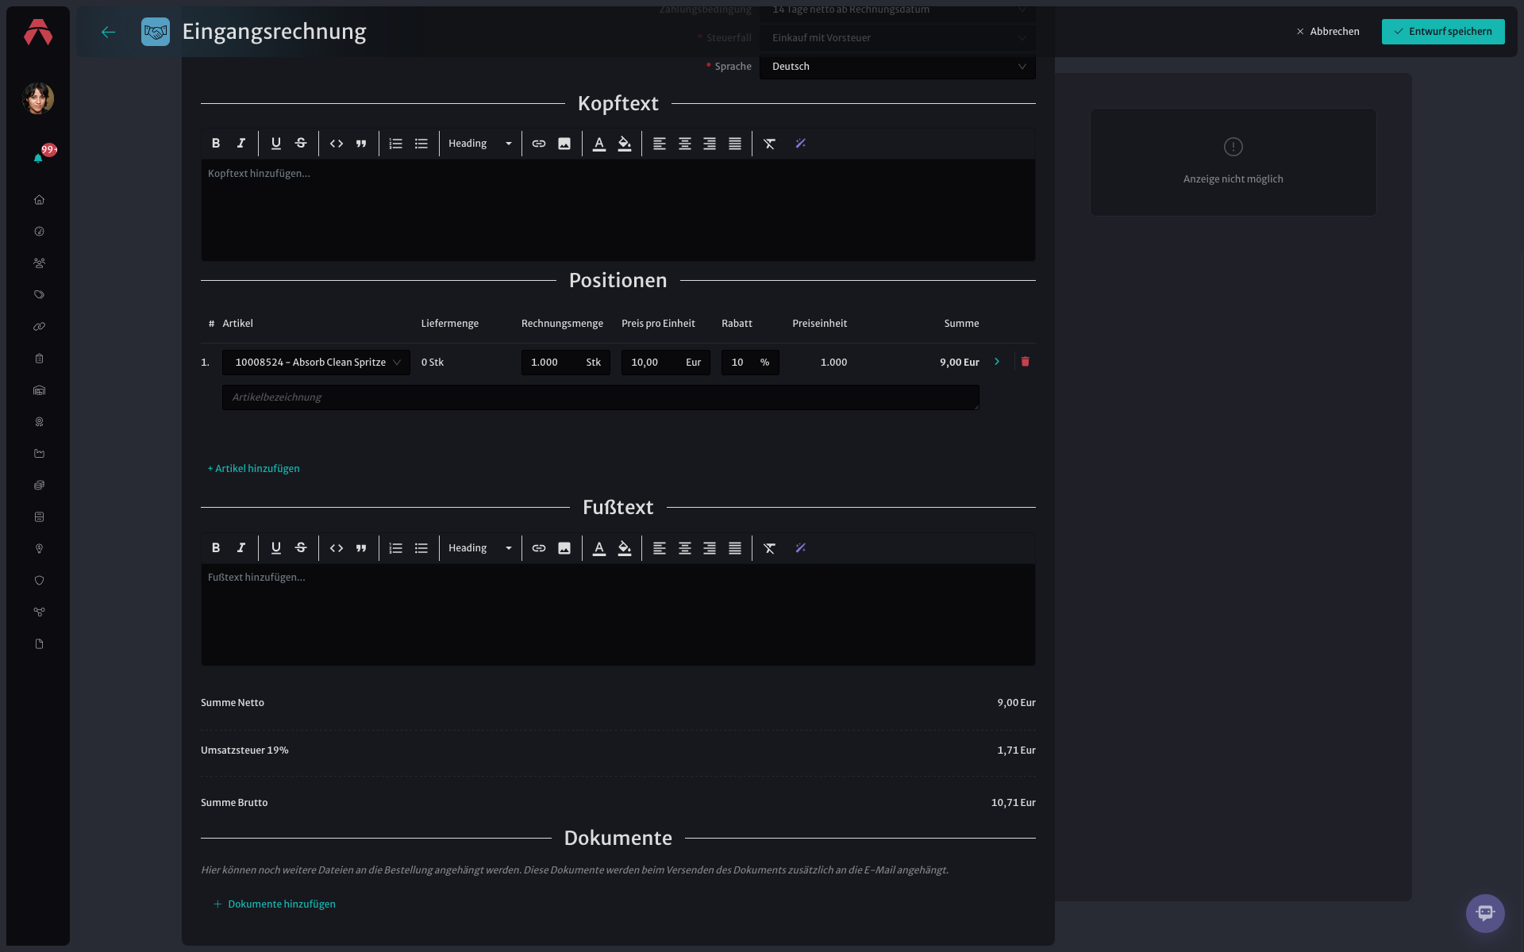
Task: Click the Artikelbezeichnung input field
Action: pyautogui.click(x=601, y=397)
